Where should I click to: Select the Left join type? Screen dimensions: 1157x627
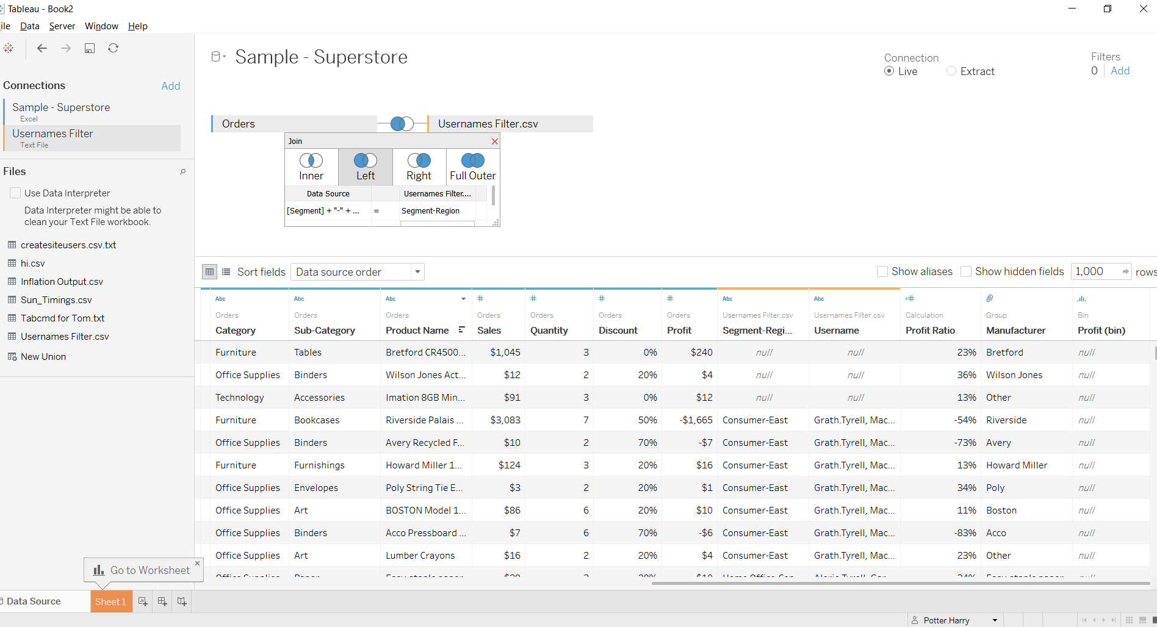366,167
